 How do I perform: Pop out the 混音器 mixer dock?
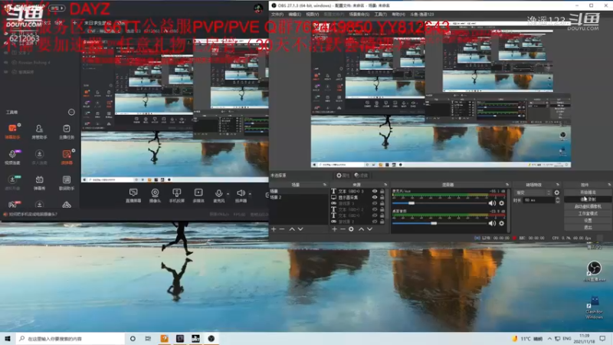point(507,185)
